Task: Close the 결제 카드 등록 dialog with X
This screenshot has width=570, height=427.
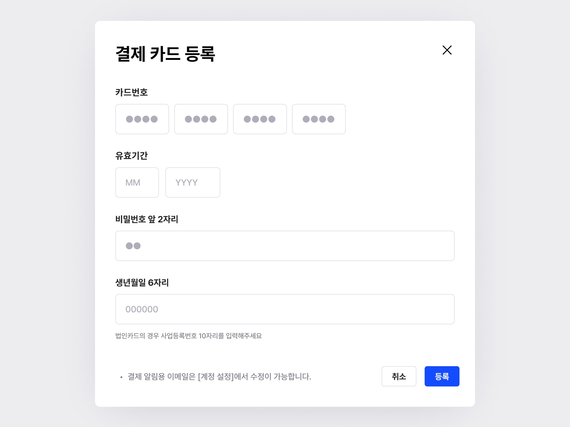Action: (447, 50)
